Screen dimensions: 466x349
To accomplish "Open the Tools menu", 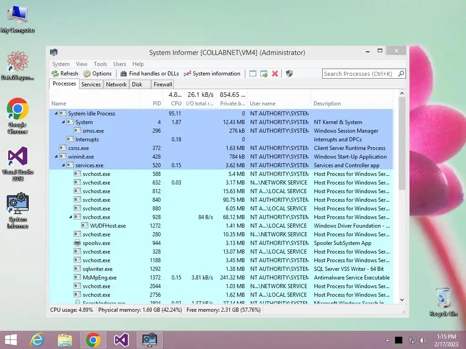I will click(x=100, y=64).
